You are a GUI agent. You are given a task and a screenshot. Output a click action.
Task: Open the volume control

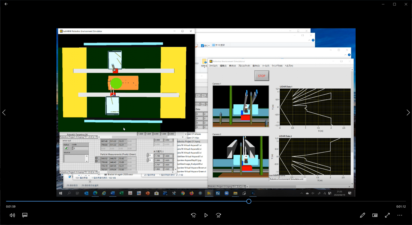tap(12, 215)
